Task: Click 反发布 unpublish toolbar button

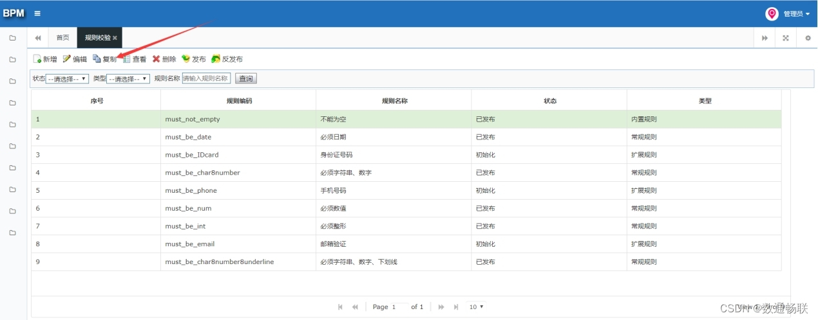Action: tap(227, 59)
